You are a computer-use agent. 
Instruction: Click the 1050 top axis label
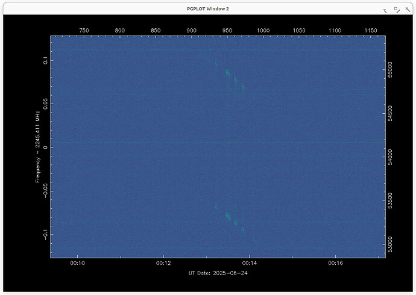pyautogui.click(x=299, y=31)
